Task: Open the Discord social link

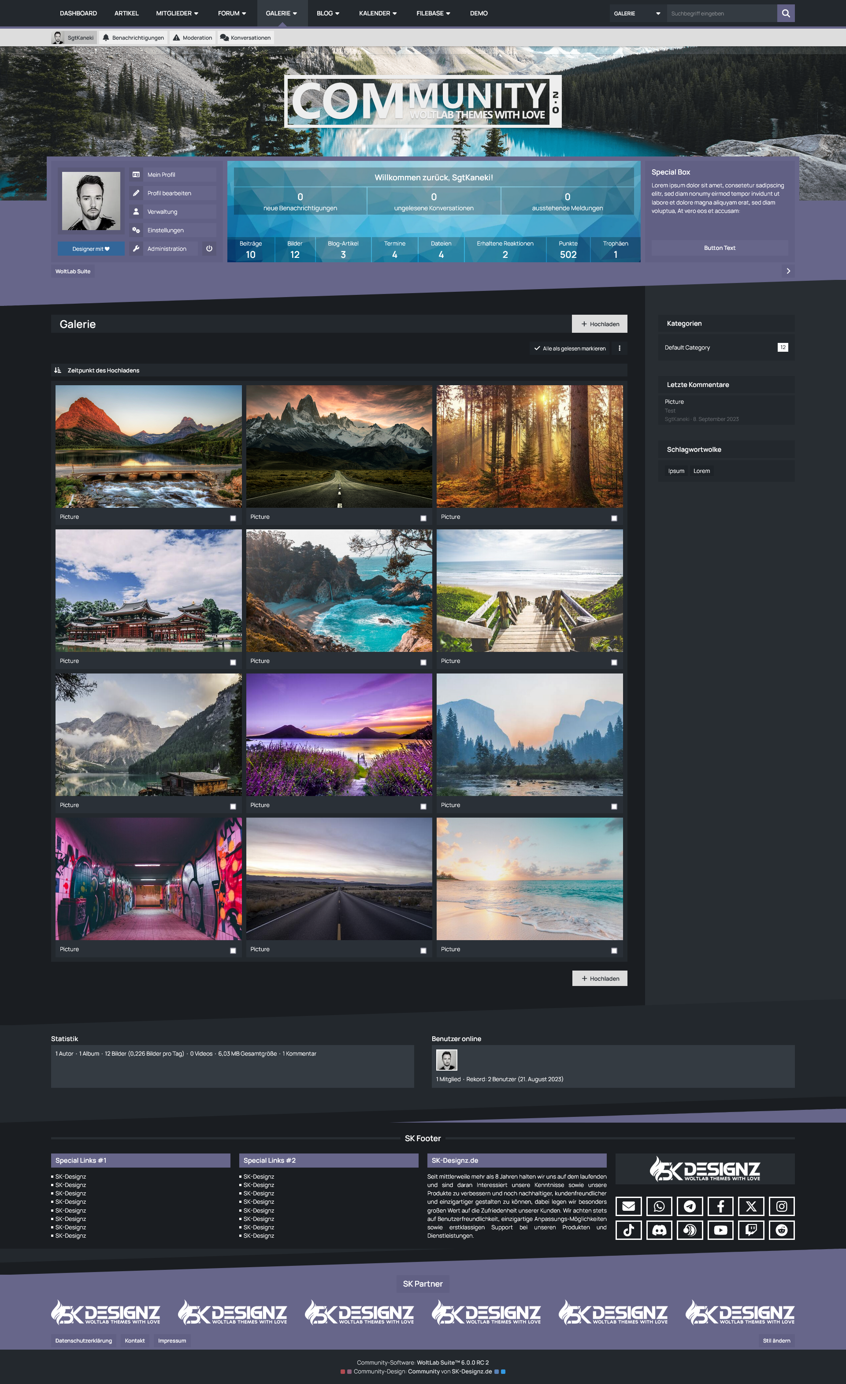Action: [659, 1230]
